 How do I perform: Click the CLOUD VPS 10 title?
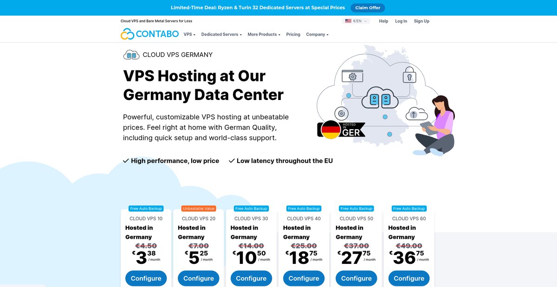tap(146, 218)
